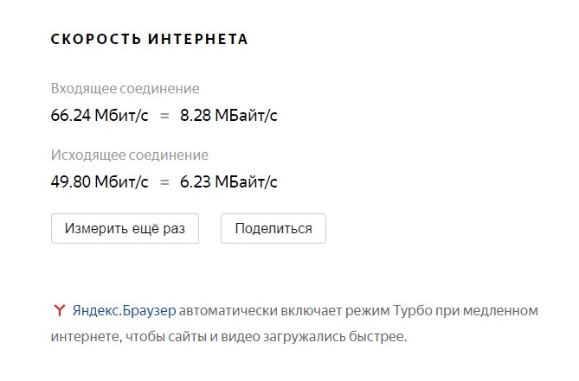Click the 6.23 МБайт/с outgoing speed value
The height and width of the screenshot is (381, 579).
(228, 181)
